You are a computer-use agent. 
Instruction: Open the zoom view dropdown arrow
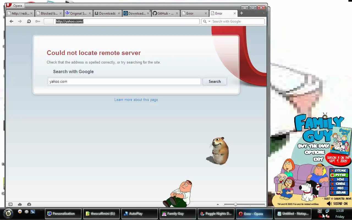[218, 204]
